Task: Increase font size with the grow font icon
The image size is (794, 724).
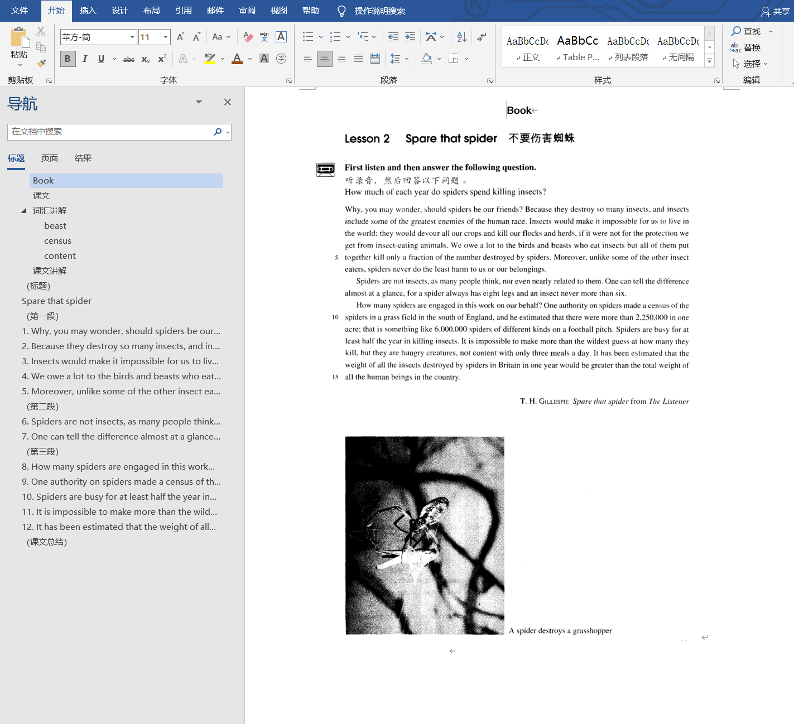Action: [181, 37]
